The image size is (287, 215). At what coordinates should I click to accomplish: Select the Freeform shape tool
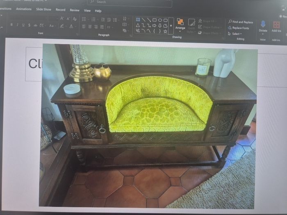click(166, 26)
